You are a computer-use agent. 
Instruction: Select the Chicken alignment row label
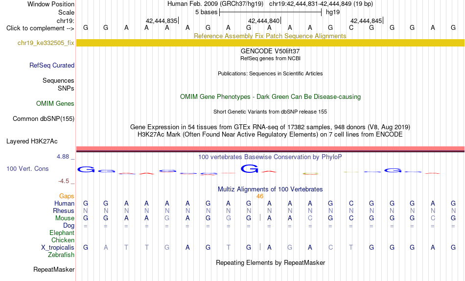tap(63, 240)
